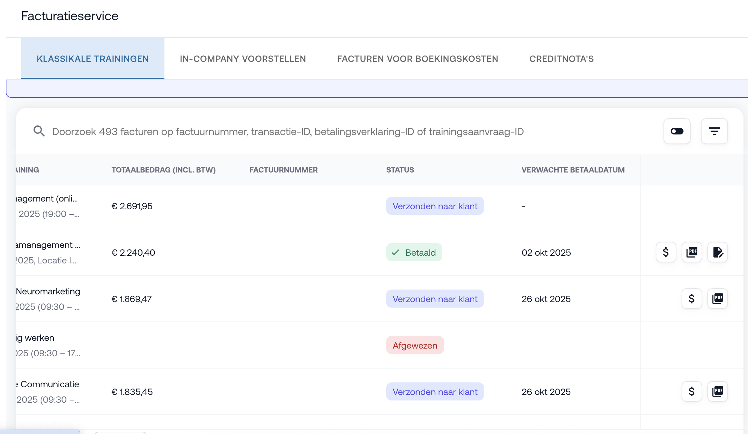Open the PDF for the Betaald invoice
Image resolution: width=748 pixels, height=434 pixels.
[692, 252]
